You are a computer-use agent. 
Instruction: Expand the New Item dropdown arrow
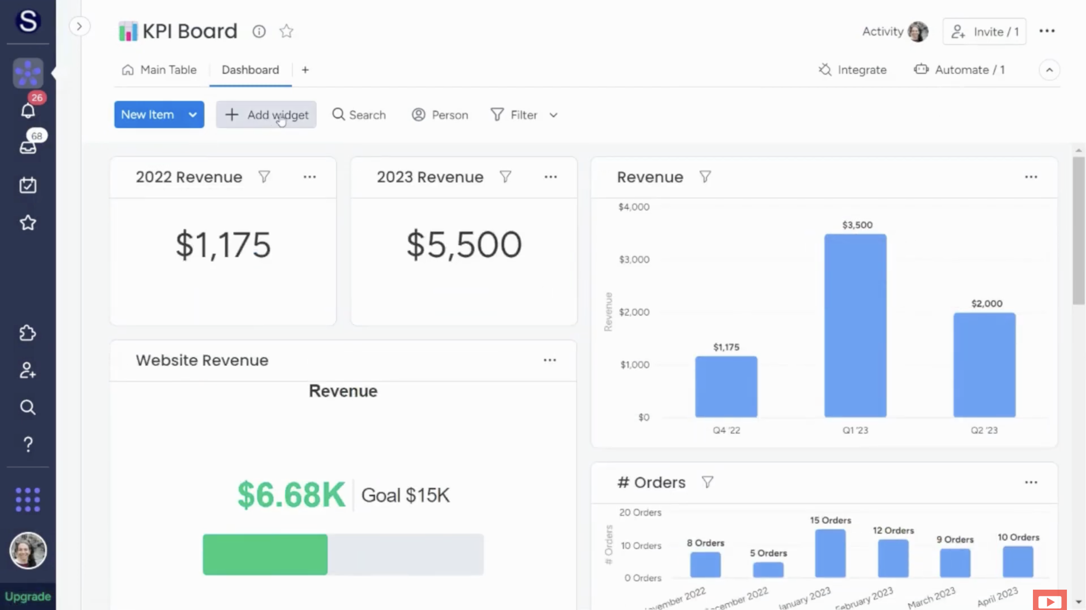pyautogui.click(x=192, y=115)
